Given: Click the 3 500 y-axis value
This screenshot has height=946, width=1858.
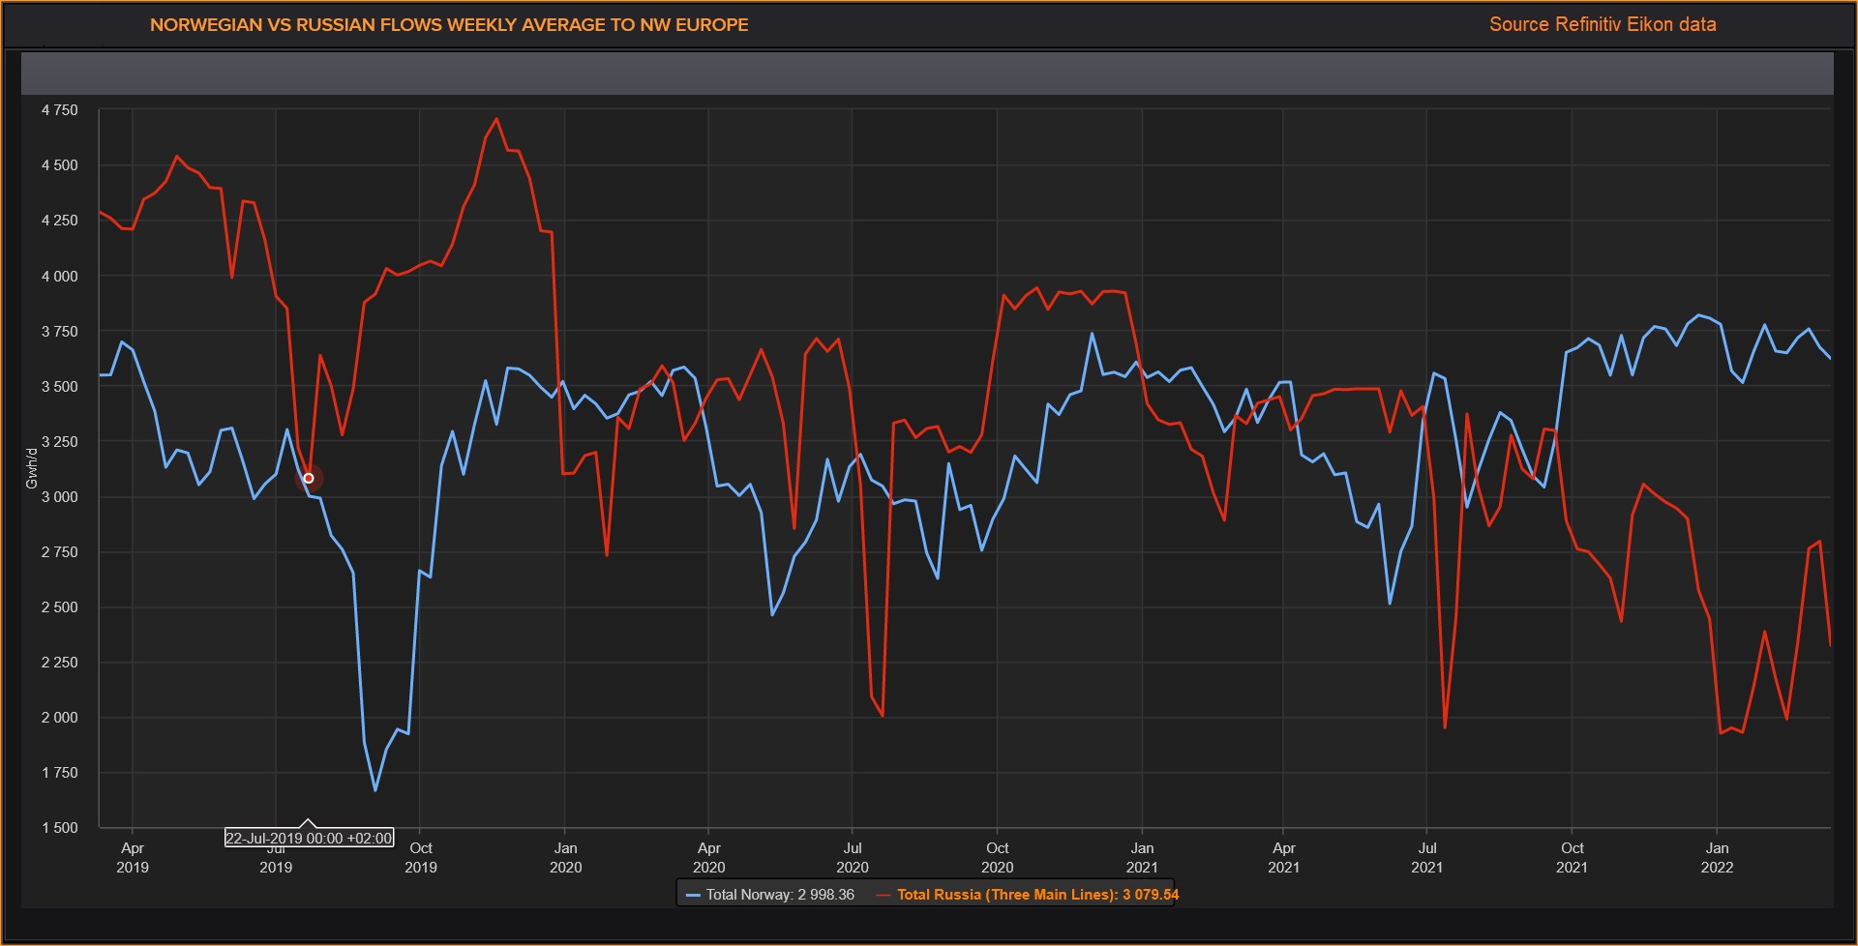Looking at the screenshot, I should (59, 386).
